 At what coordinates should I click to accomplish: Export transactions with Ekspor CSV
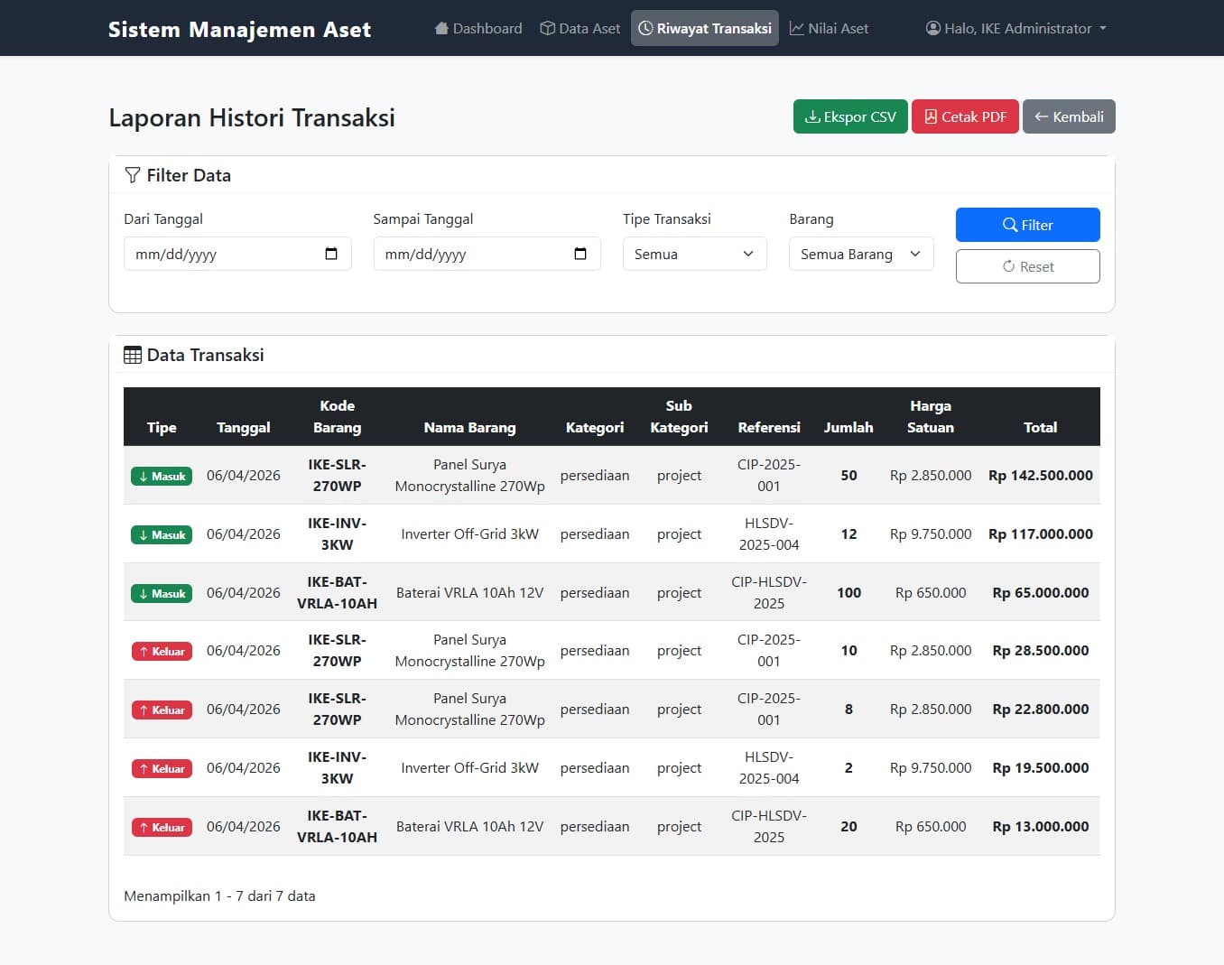[x=850, y=116]
